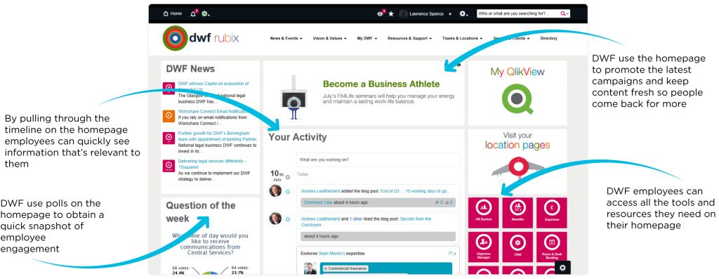This screenshot has width=719, height=279.
Task: Open the Expenses tile
Action: click(552, 213)
